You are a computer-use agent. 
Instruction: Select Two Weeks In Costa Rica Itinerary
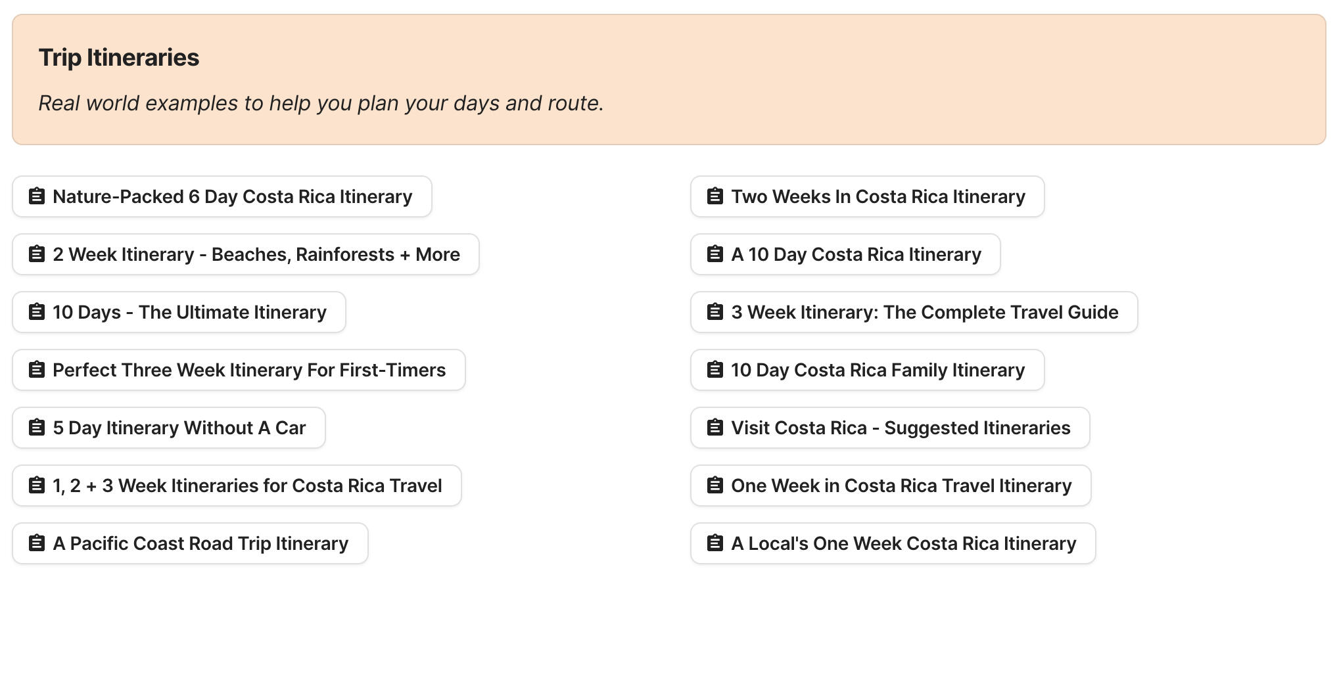(867, 196)
